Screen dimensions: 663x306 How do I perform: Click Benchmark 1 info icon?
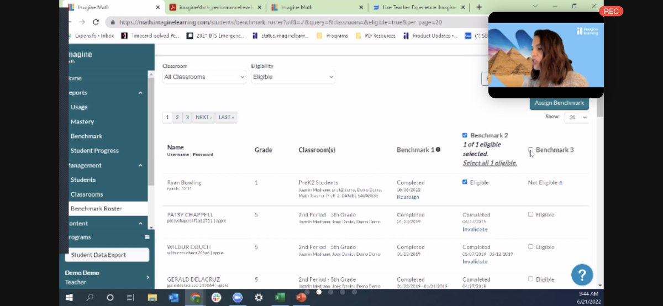coord(438,150)
